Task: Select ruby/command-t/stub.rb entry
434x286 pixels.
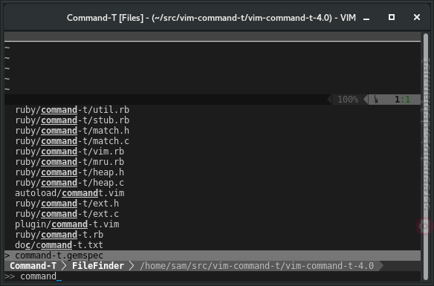Action: [72, 120]
